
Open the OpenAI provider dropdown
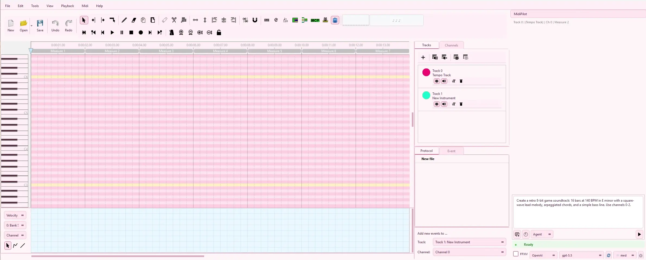point(543,255)
